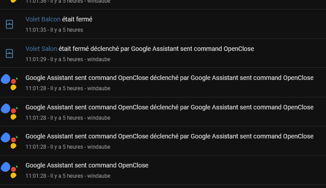Open the second 'déclenché par' Google Assistant entry
Image resolution: width=326 pixels, height=188 pixels.
pos(163,112)
